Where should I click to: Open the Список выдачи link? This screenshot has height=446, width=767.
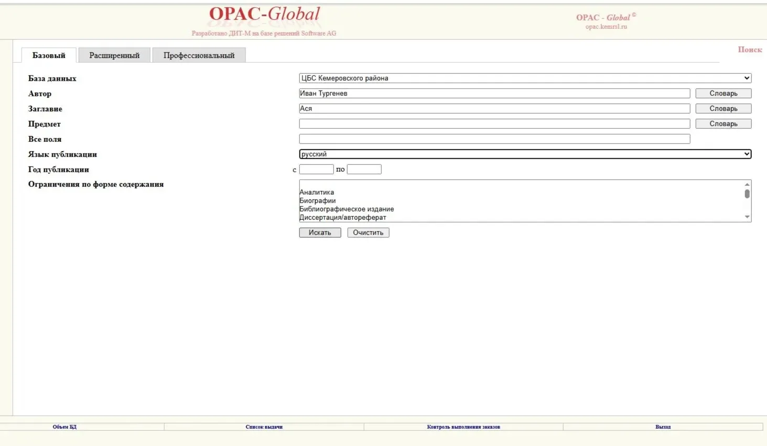click(264, 427)
